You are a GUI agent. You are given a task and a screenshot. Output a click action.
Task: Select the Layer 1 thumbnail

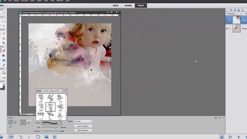pos(237,20)
